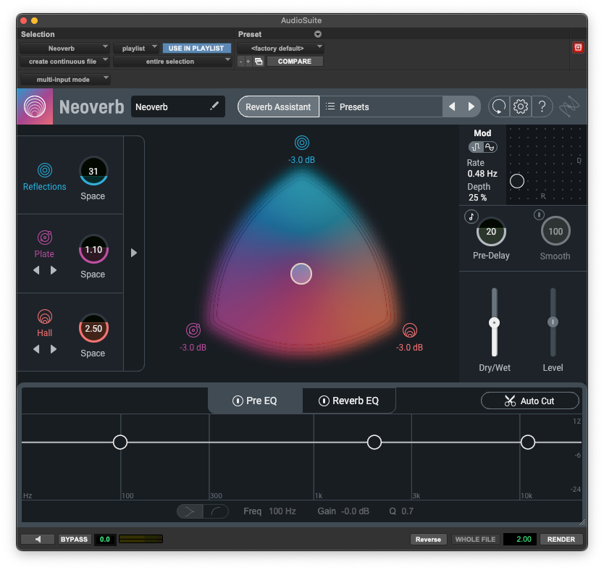Screen dimensions: 604x570
Task: Click the settings gear icon in Neoverb
Action: (520, 106)
